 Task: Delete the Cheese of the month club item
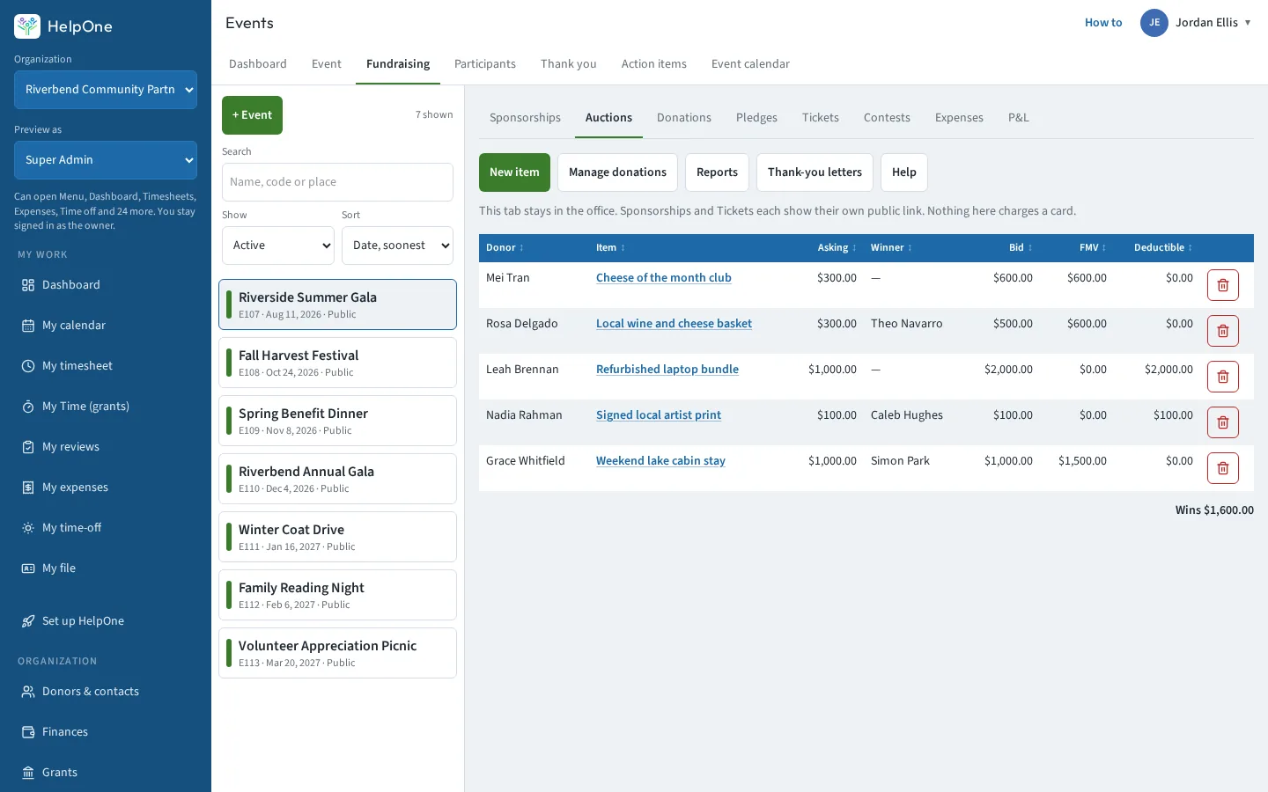1223,285
